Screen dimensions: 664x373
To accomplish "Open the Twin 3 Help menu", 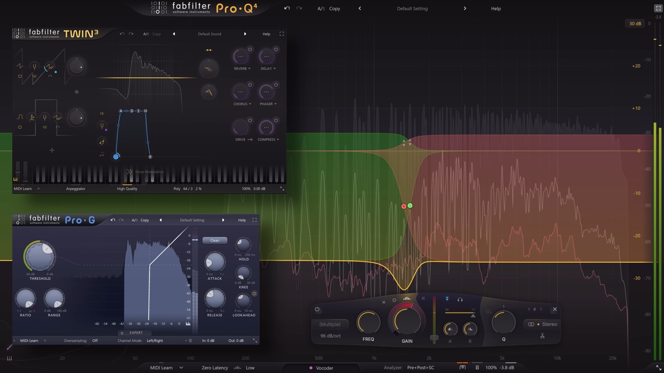I will 266,34.
